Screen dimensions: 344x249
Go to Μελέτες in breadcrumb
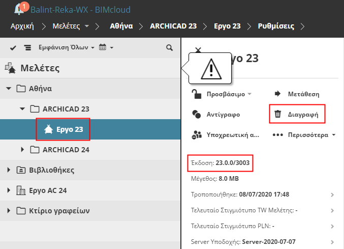(66, 26)
